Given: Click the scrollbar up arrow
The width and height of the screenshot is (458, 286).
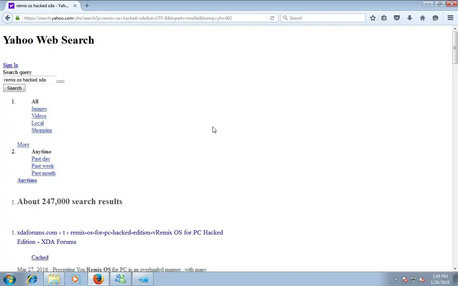Looking at the screenshot, I should [x=455, y=28].
